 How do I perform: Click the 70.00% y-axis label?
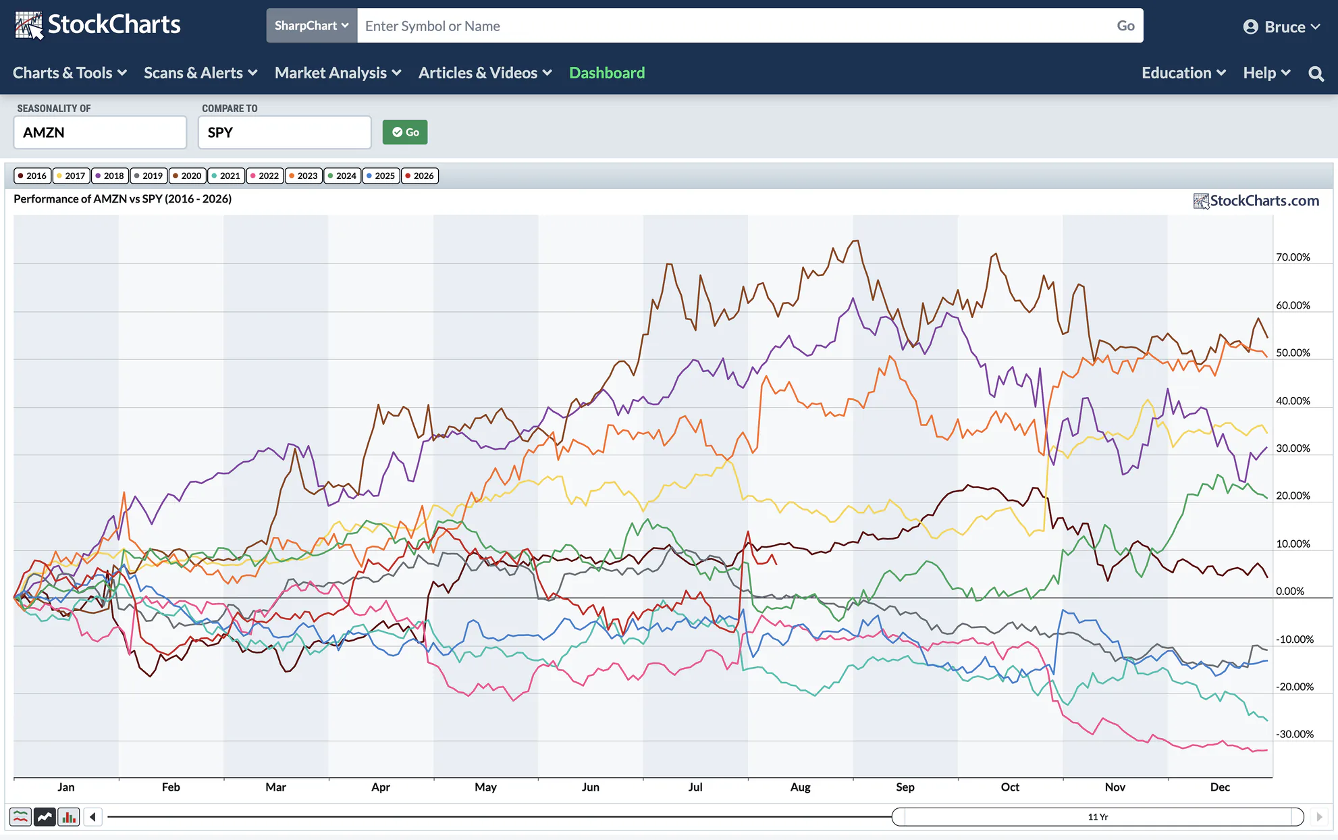pyautogui.click(x=1293, y=257)
